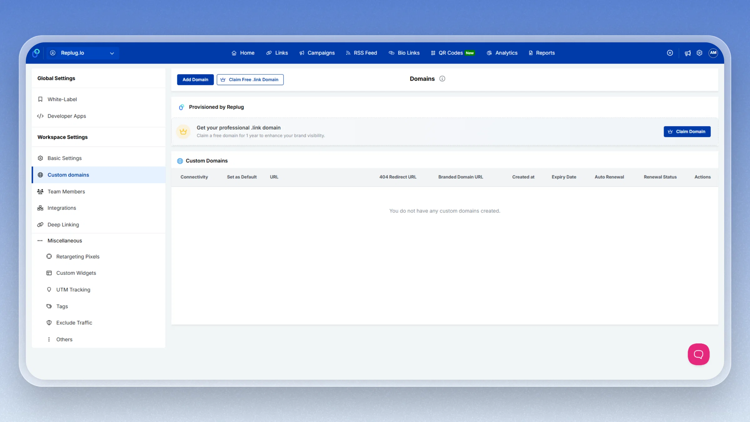
Task: Go to Home tab
Action: click(x=243, y=53)
